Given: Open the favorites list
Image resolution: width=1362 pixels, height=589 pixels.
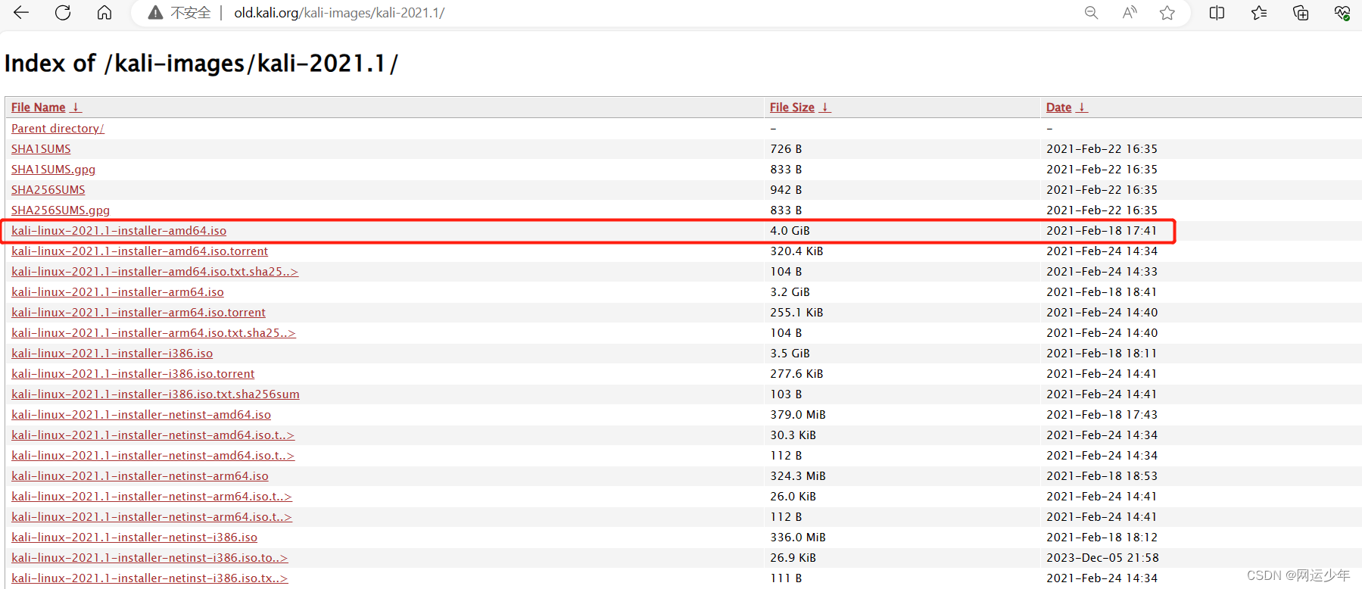Looking at the screenshot, I should point(1259,13).
